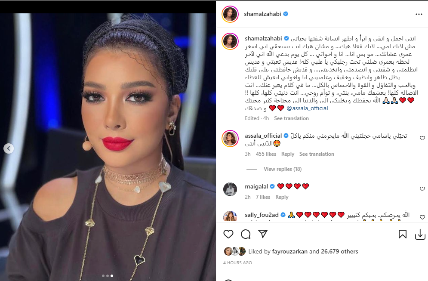Image resolution: width=428 pixels, height=281 pixels.
Task: Reply to maigalal's comment
Action: tap(282, 197)
